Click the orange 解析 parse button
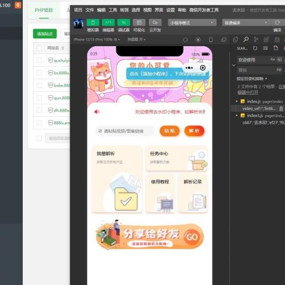 (194, 131)
